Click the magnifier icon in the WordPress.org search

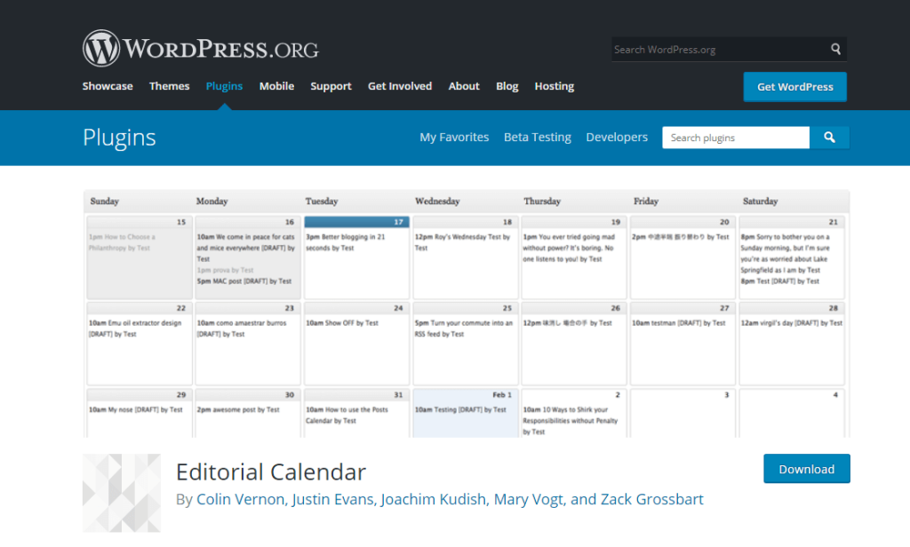[x=835, y=50]
